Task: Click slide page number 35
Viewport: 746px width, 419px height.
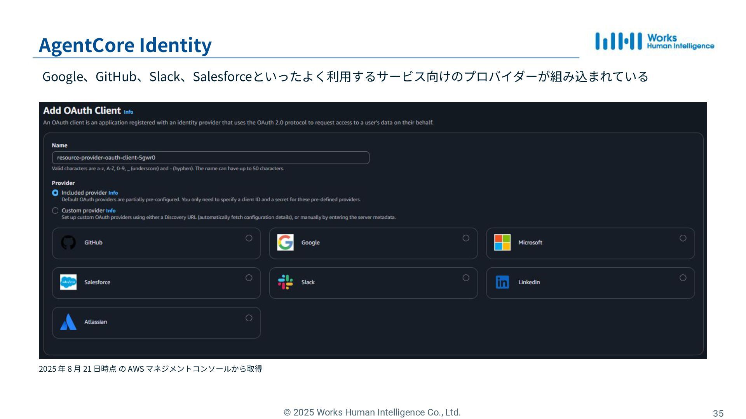Action: [x=718, y=414]
